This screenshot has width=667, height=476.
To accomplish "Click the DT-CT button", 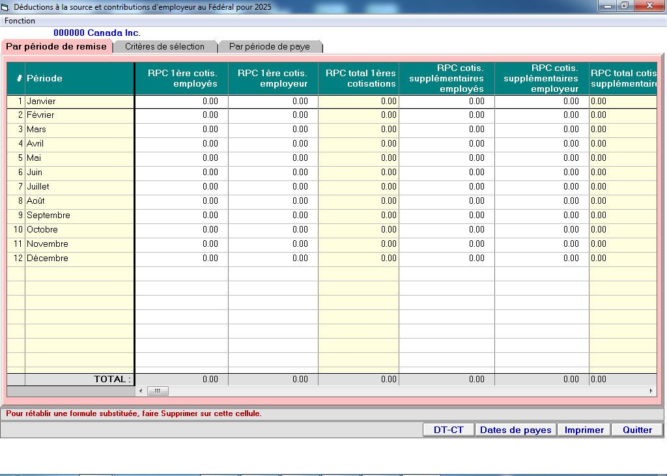I will [x=448, y=430].
